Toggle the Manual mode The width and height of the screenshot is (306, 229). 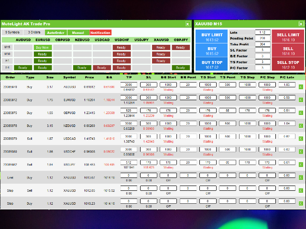[x=78, y=32]
